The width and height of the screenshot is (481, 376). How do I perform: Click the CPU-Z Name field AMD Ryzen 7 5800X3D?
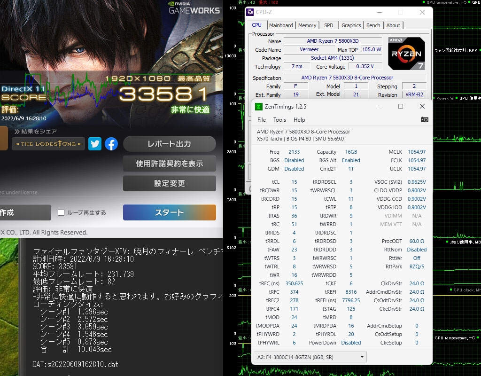tap(333, 41)
